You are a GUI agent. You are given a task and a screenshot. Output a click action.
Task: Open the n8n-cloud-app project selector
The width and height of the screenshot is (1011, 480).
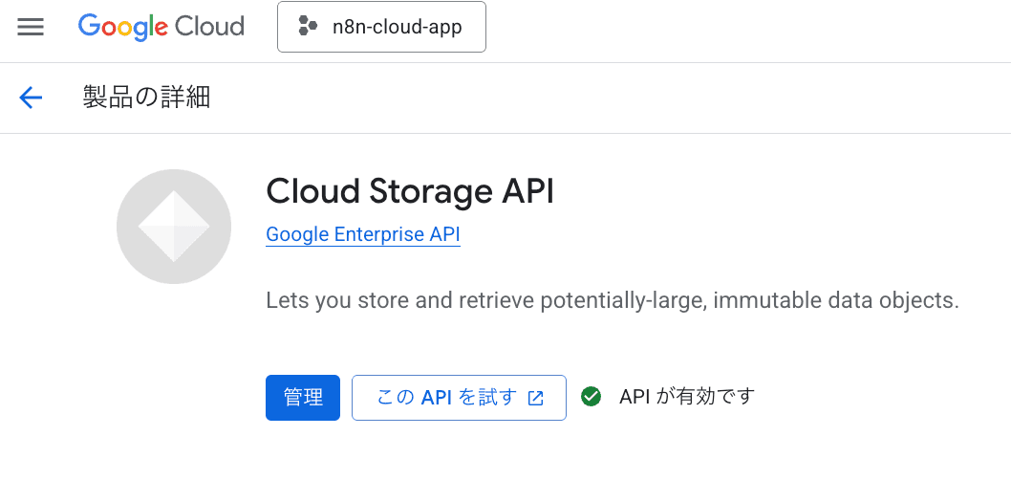[381, 27]
